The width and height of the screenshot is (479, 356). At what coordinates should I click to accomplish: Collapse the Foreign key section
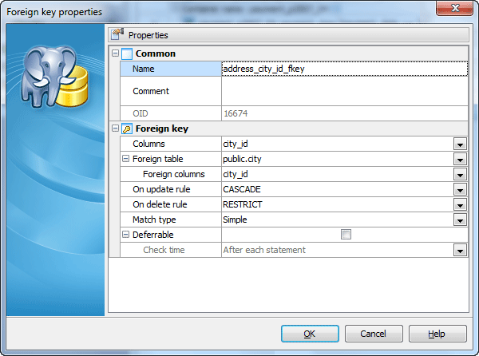coord(115,128)
